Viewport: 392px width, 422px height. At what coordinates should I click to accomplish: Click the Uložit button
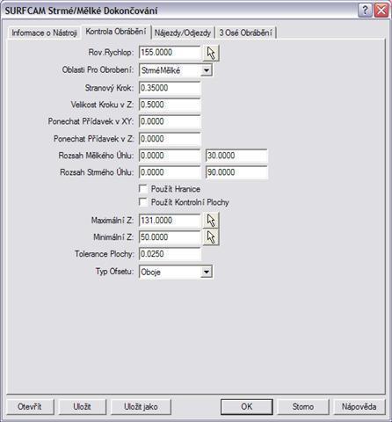coord(82,406)
